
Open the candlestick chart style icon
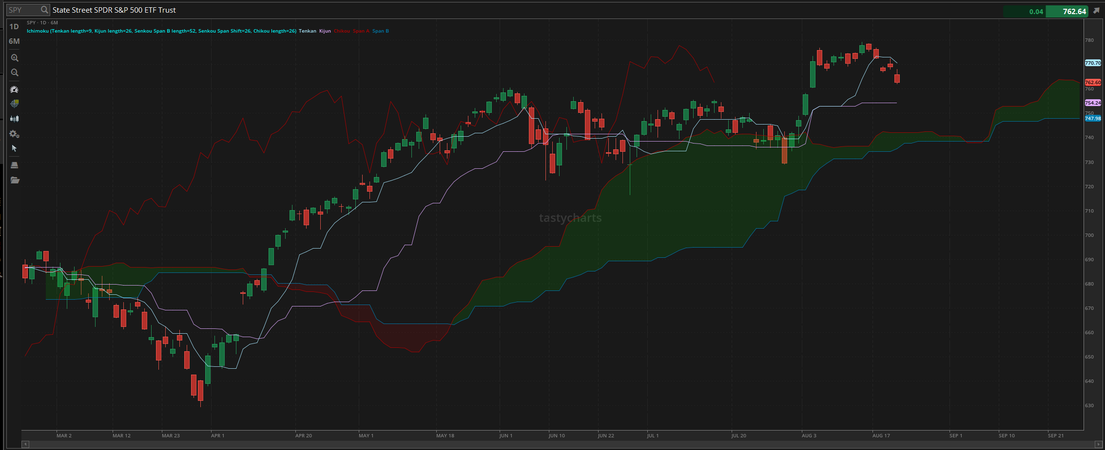(14, 119)
